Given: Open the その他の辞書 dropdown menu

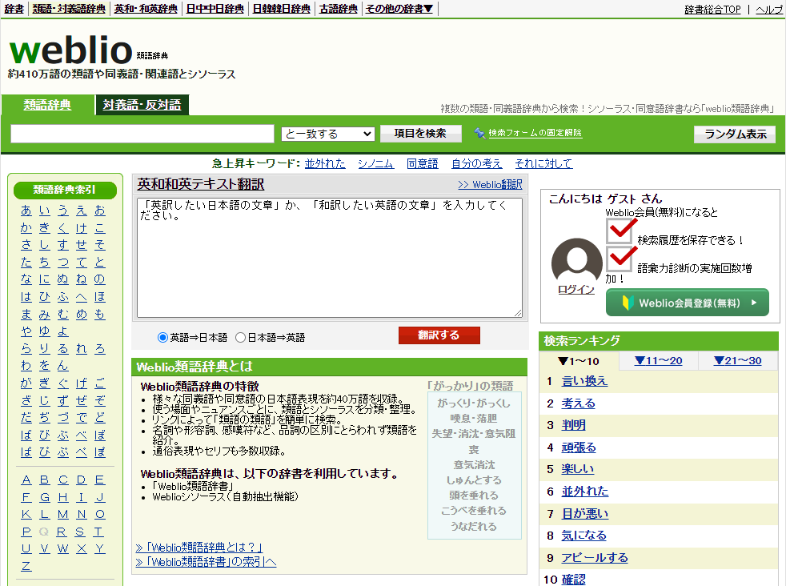Looking at the screenshot, I should click(397, 8).
